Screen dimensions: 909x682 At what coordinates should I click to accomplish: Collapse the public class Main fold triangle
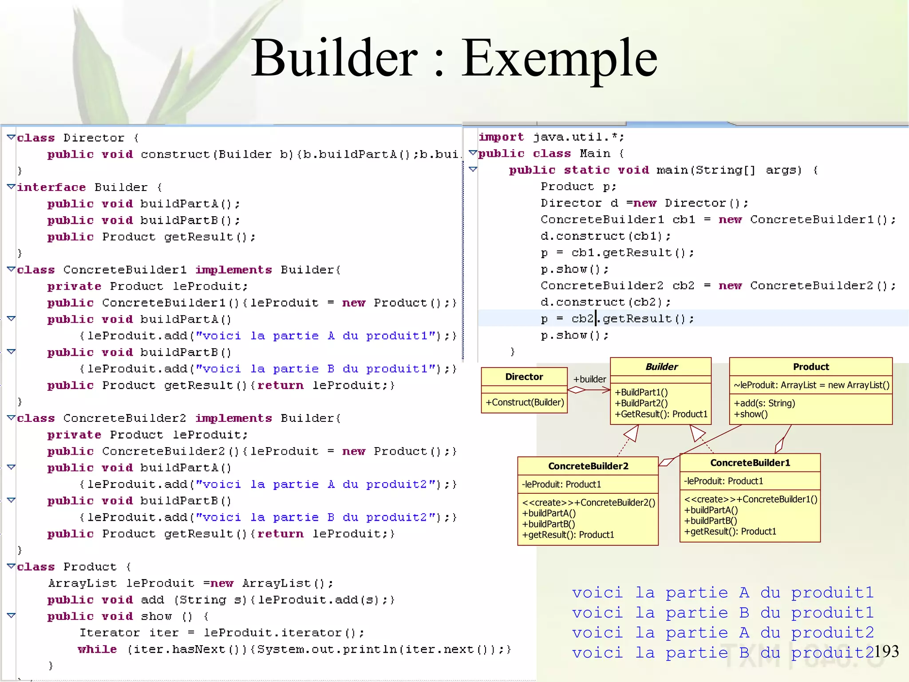[473, 153]
